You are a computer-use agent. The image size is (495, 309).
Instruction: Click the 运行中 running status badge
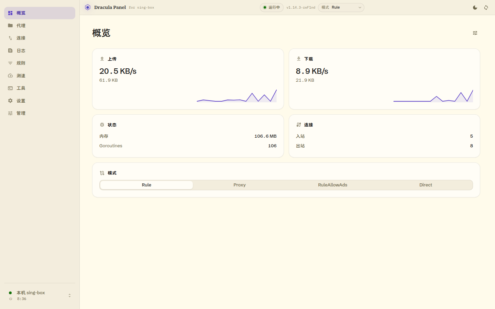point(272,8)
